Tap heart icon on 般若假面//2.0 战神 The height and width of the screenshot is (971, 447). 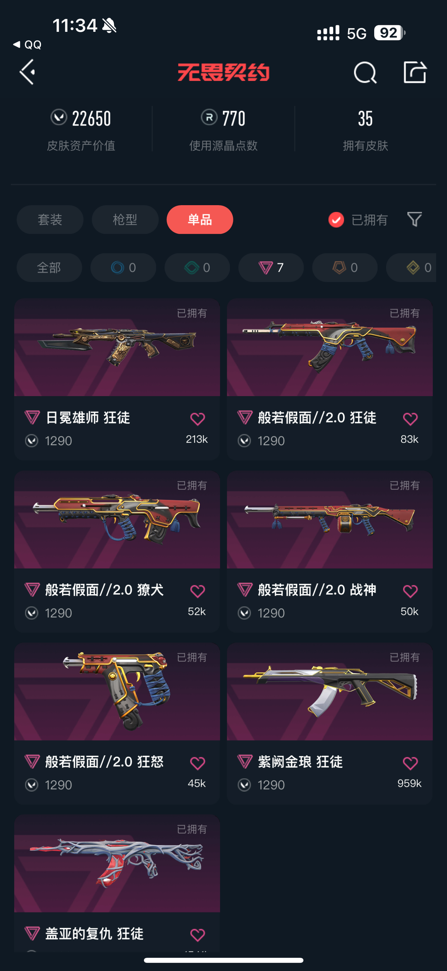[x=410, y=591]
